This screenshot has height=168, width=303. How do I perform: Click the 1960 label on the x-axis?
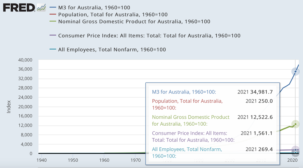click(x=104, y=160)
